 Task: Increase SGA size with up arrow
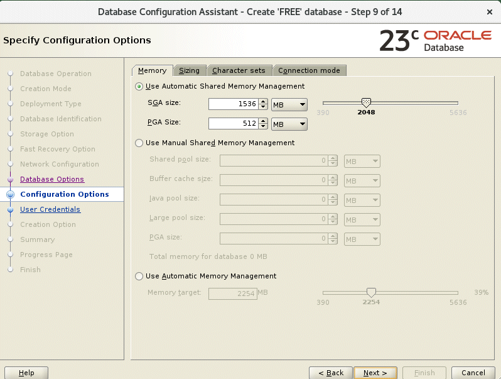(263, 101)
